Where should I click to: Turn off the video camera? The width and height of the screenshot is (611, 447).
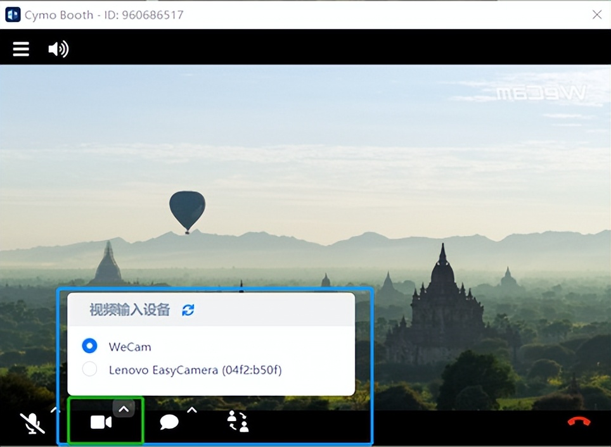click(x=101, y=422)
